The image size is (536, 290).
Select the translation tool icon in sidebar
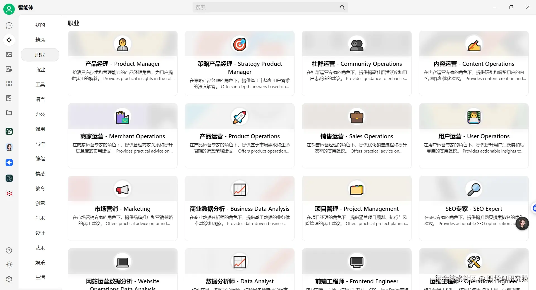[9, 69]
